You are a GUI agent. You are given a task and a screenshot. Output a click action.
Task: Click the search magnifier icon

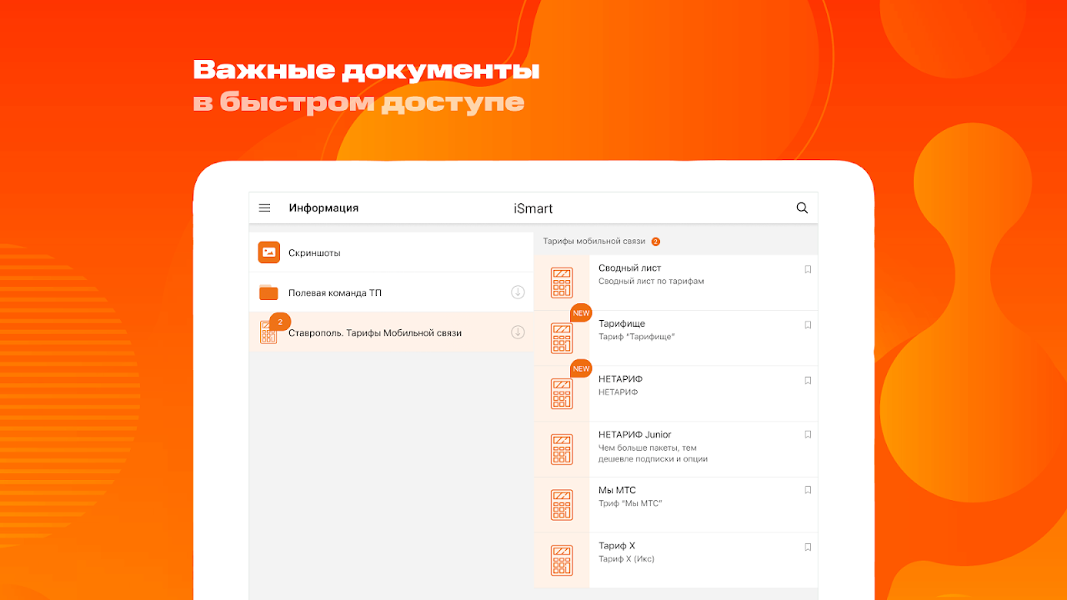point(802,208)
